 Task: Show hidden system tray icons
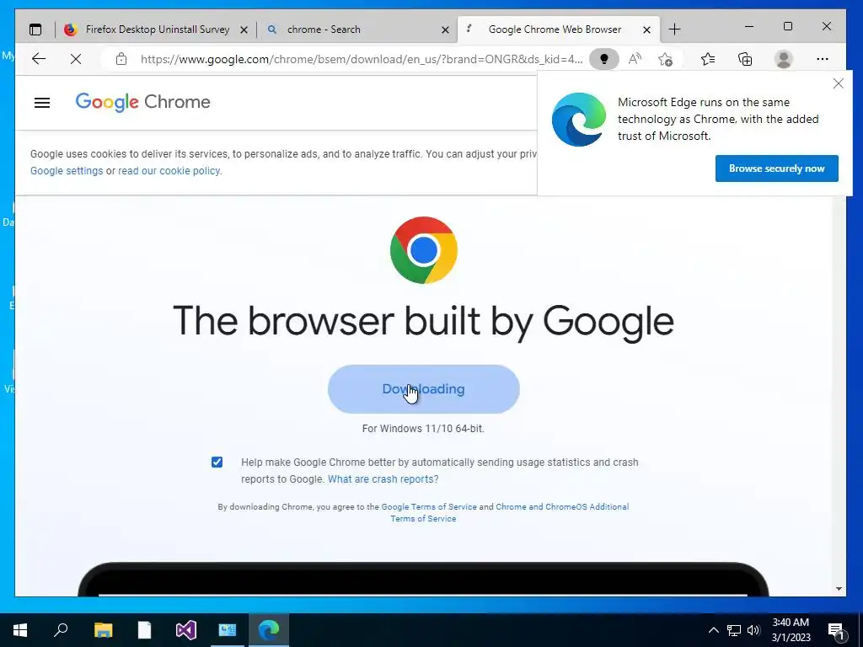tap(713, 630)
